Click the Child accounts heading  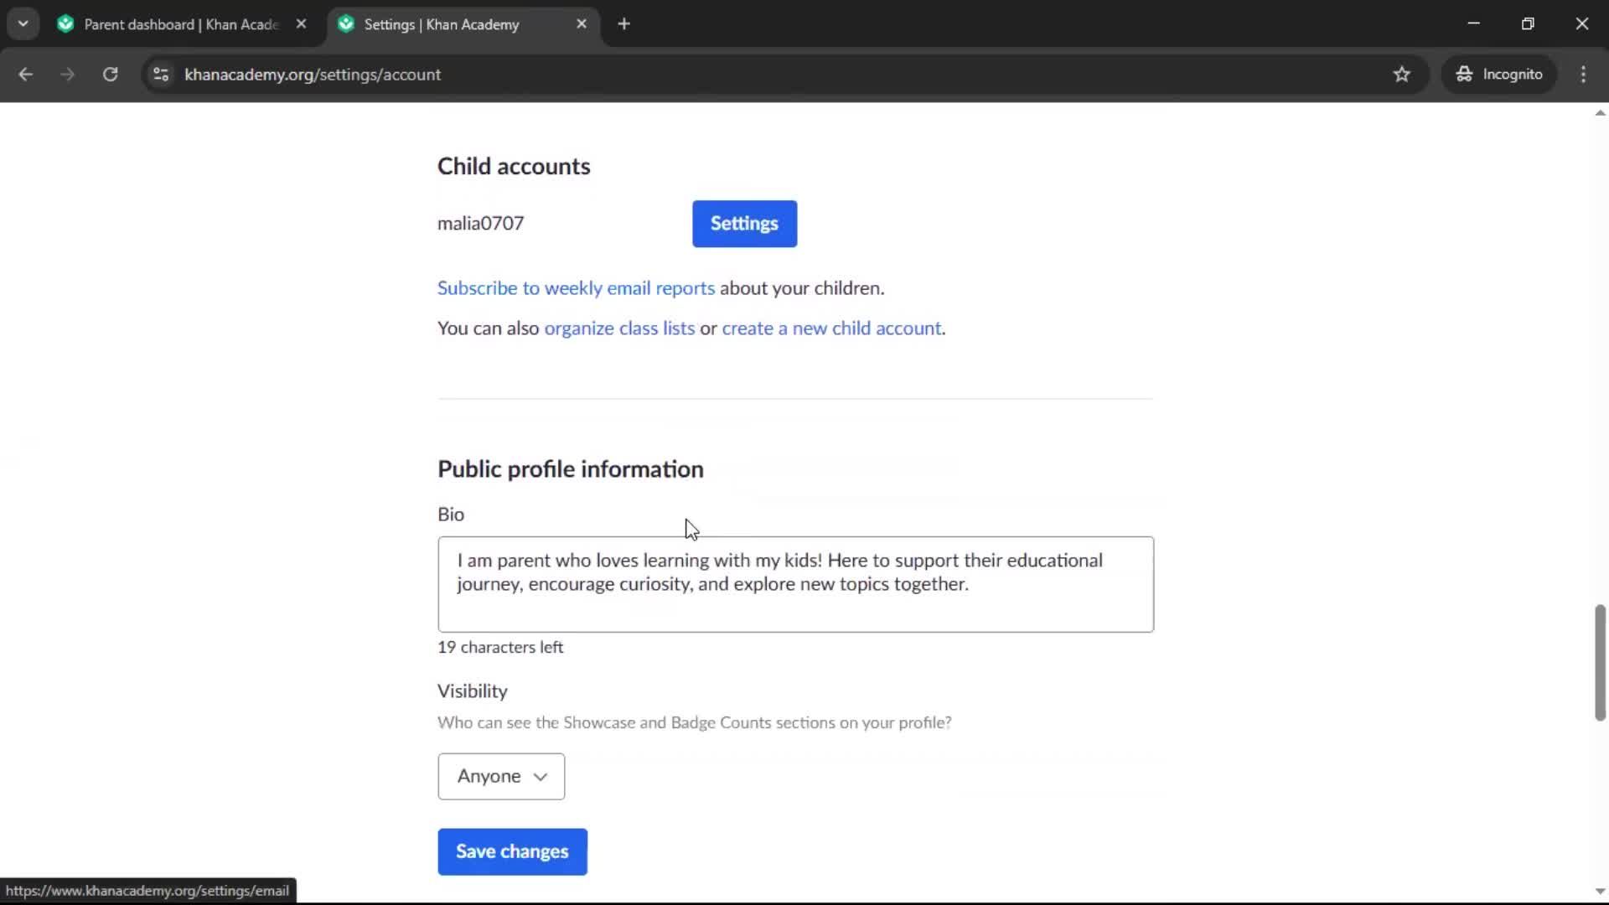pyautogui.click(x=514, y=167)
